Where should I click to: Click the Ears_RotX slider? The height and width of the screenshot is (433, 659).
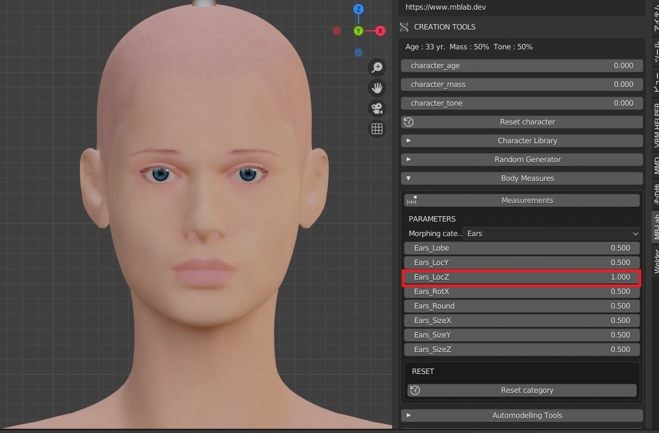pos(522,291)
